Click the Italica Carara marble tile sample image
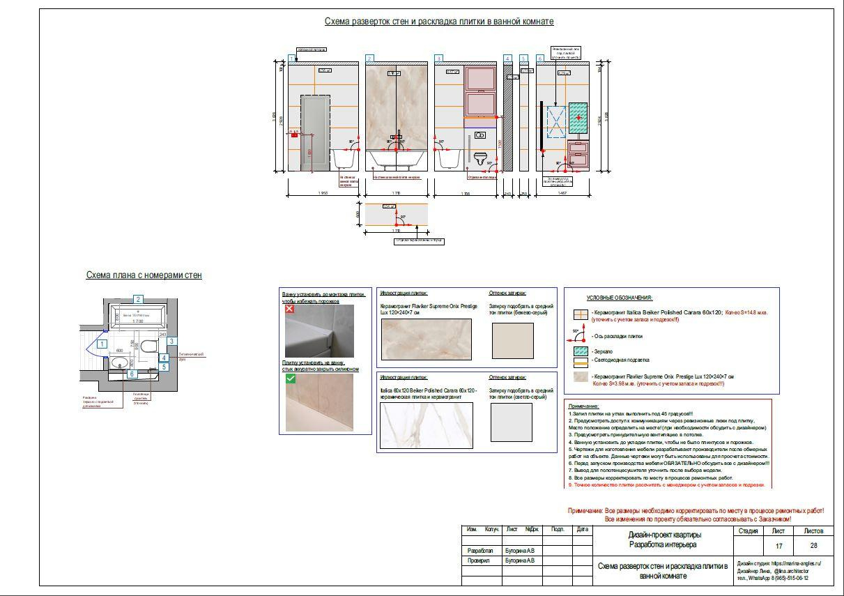This screenshot has height=596, width=844. (425, 425)
